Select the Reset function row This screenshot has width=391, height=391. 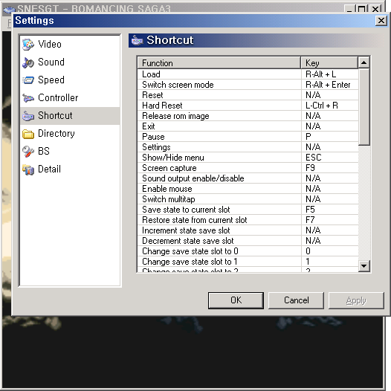click(248, 95)
